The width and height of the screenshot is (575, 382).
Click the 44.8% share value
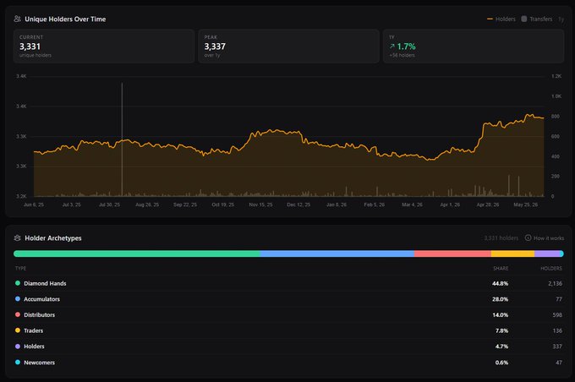point(501,283)
